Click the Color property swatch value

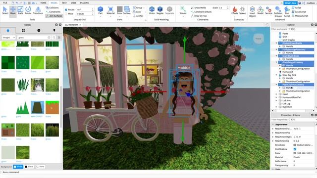(x=295, y=153)
